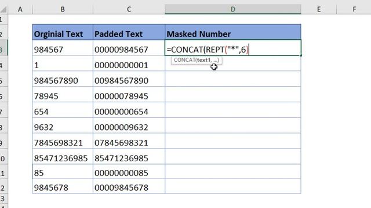Select column F header

[354, 9]
